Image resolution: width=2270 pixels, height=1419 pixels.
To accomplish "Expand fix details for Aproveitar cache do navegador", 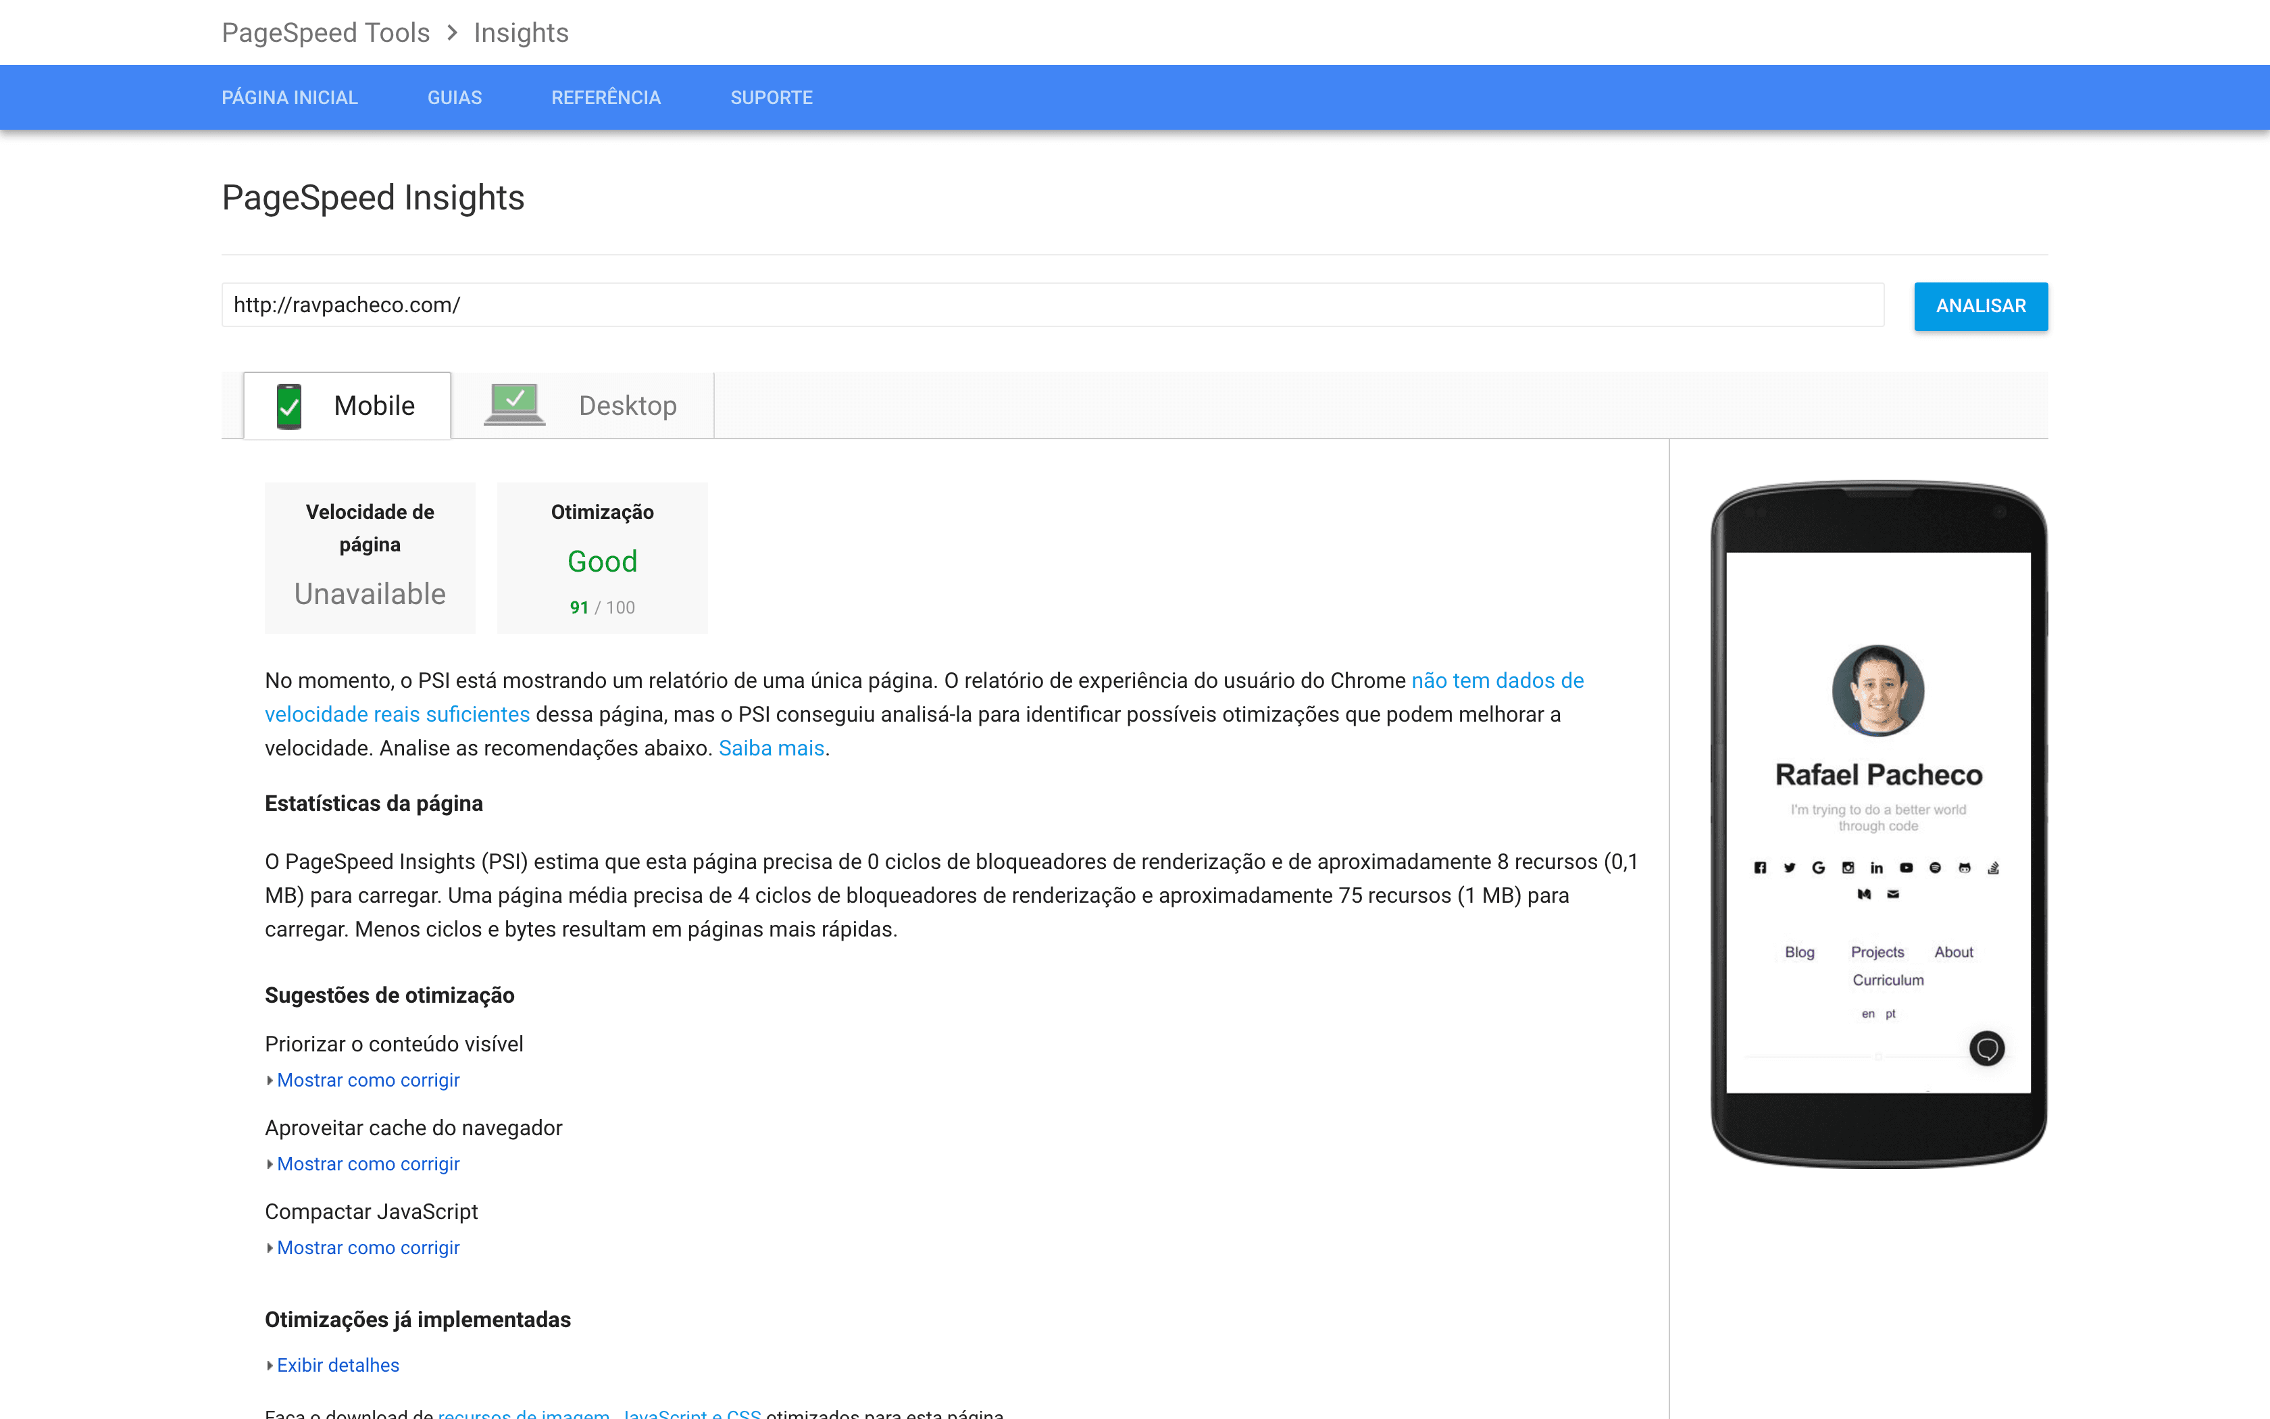I will click(368, 1164).
